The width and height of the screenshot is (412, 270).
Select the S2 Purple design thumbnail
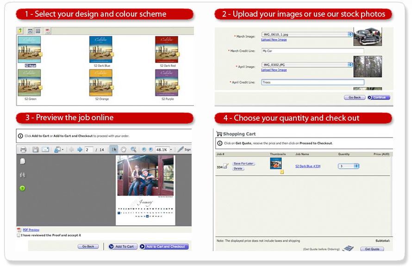pos(167,83)
